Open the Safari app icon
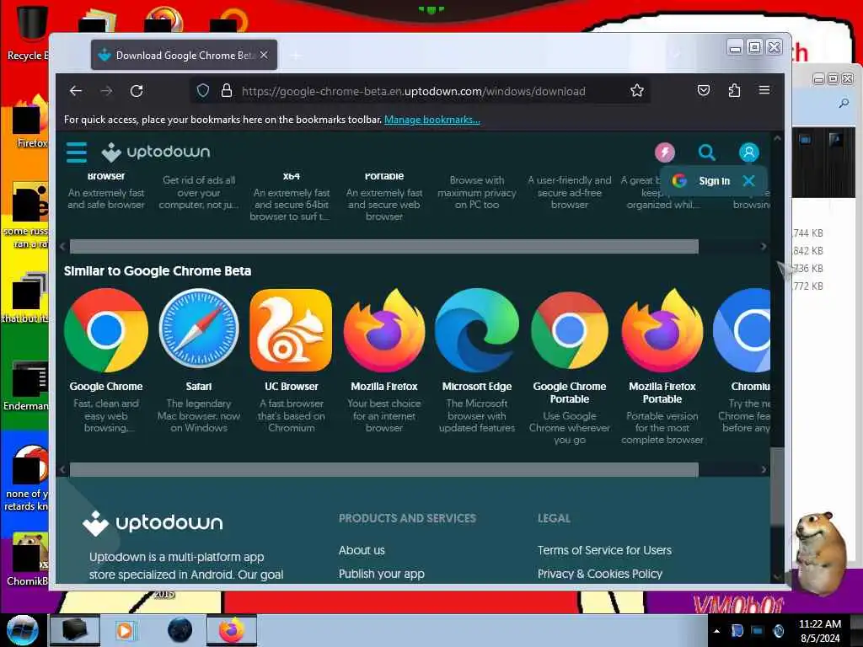Image resolution: width=863 pixels, height=647 pixels. pos(199,329)
